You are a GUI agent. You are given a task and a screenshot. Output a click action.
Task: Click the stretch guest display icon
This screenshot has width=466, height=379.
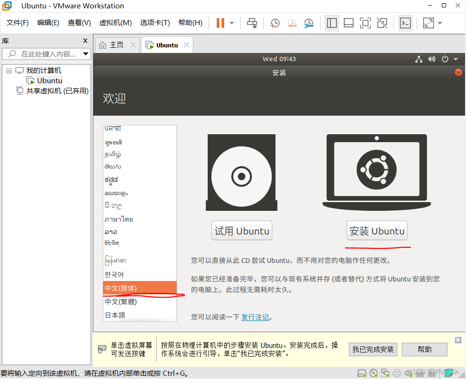428,23
